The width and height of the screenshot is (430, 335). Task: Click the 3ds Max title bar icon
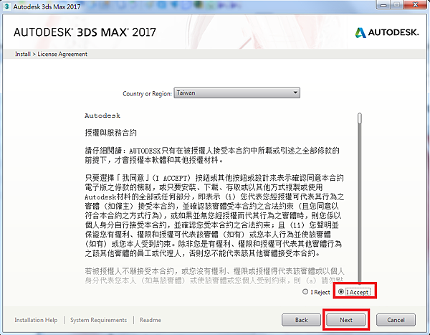[x=7, y=6]
